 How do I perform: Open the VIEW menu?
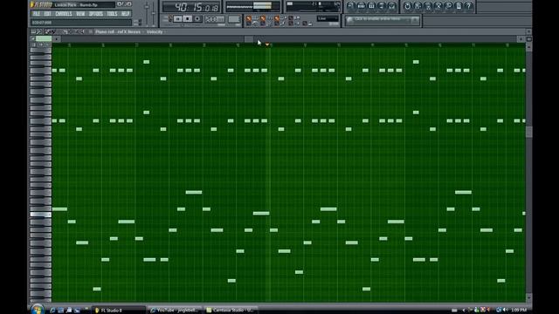click(80, 14)
